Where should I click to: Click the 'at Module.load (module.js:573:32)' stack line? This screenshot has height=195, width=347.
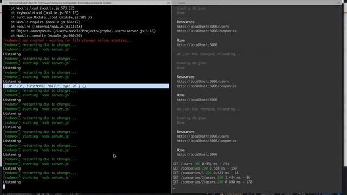[42, 8]
